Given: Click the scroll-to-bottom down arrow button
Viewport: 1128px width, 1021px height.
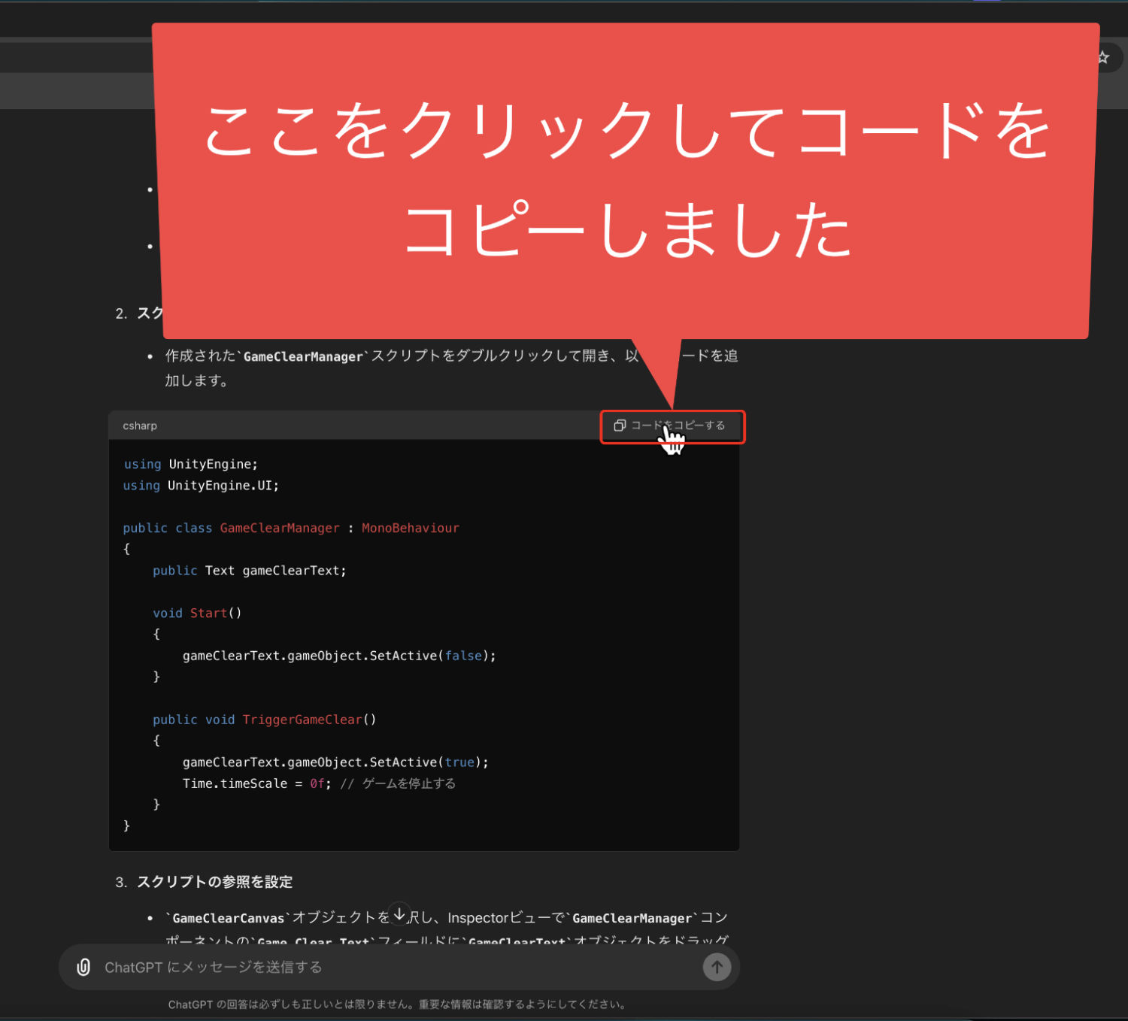Looking at the screenshot, I should (x=399, y=913).
